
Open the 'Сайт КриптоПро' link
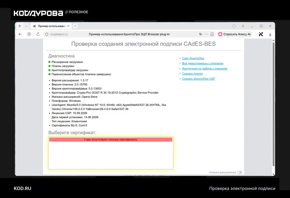pos(193,58)
